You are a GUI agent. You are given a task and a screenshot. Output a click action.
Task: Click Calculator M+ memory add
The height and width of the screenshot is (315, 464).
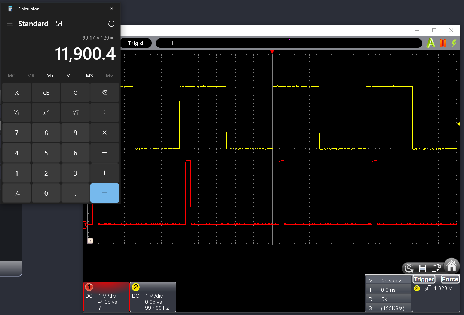click(x=50, y=76)
